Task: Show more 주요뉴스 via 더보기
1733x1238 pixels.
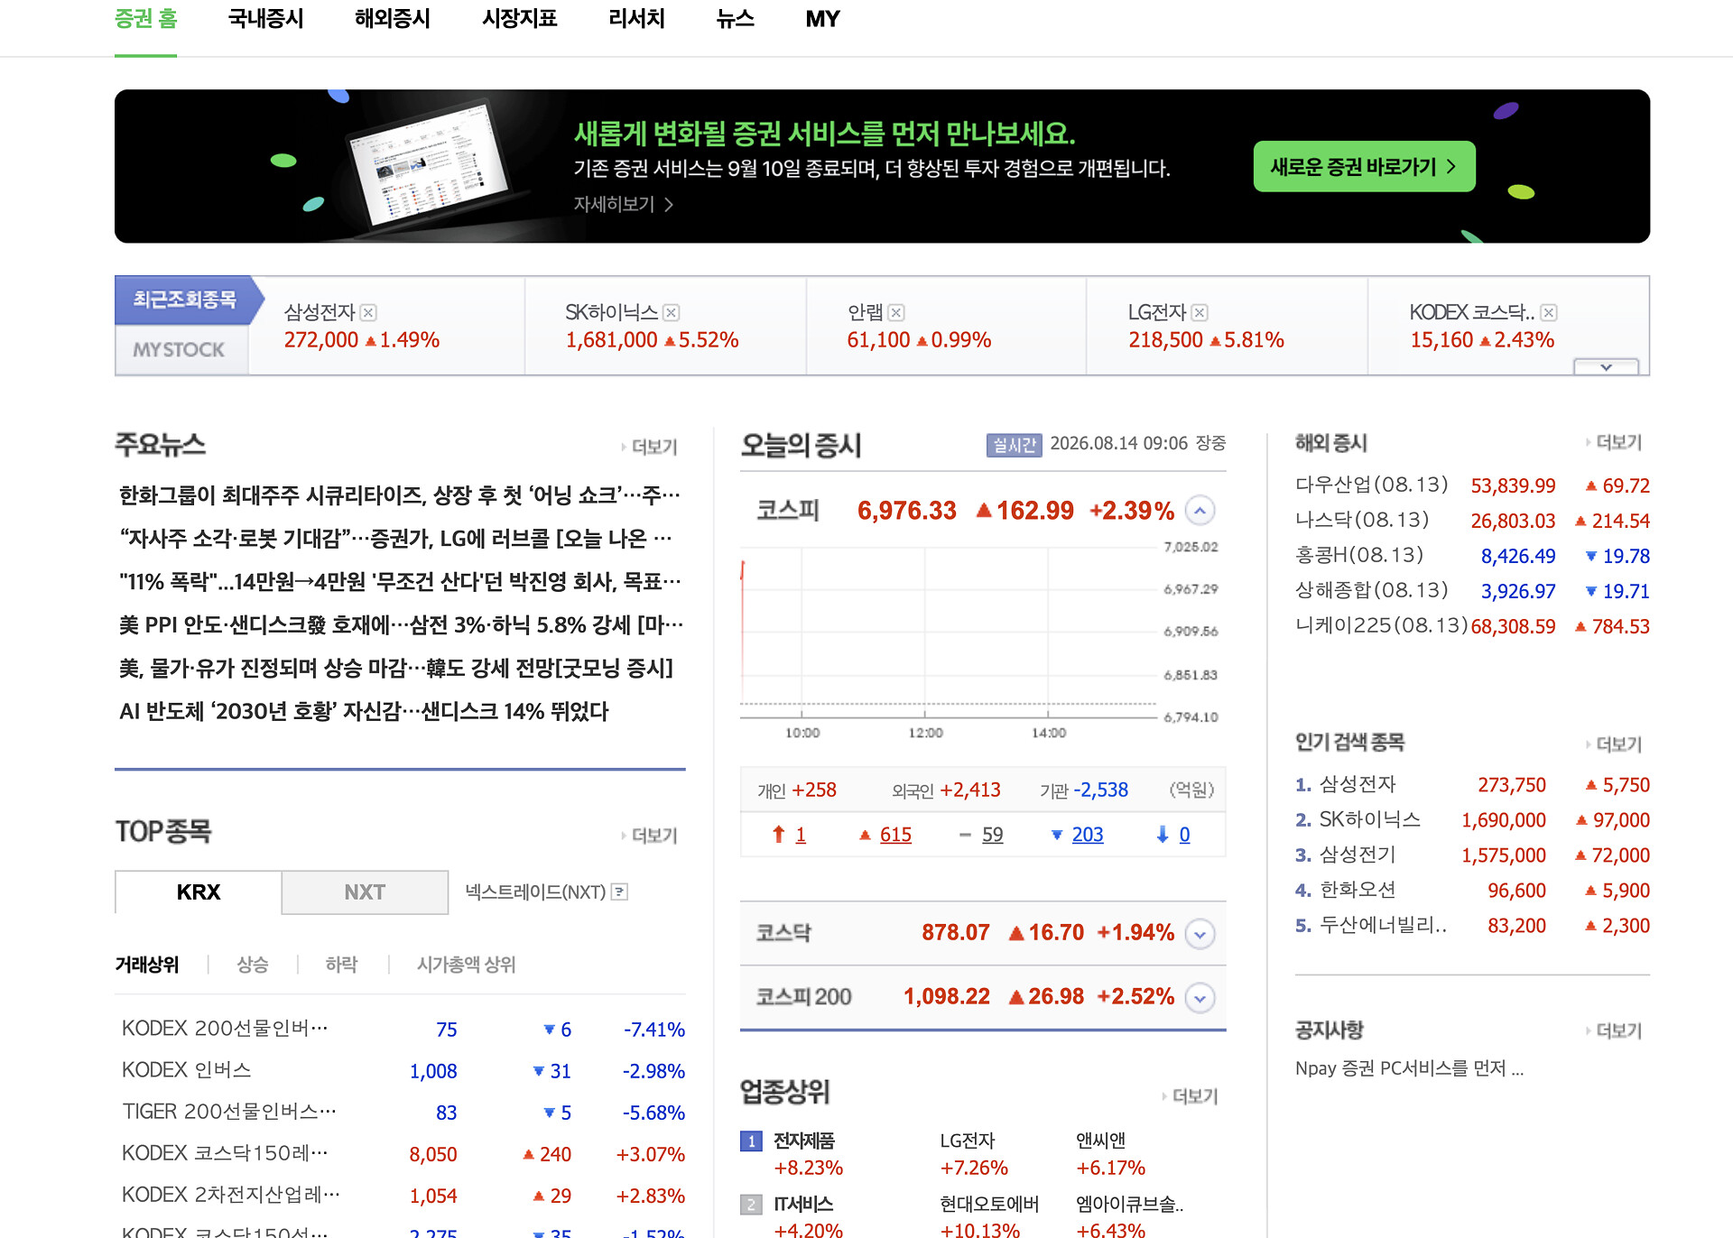Action: (650, 447)
